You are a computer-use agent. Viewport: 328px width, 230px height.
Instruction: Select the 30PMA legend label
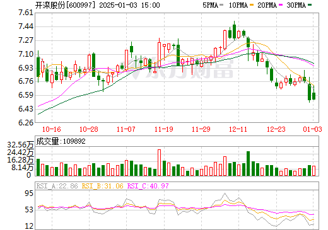(296, 5)
